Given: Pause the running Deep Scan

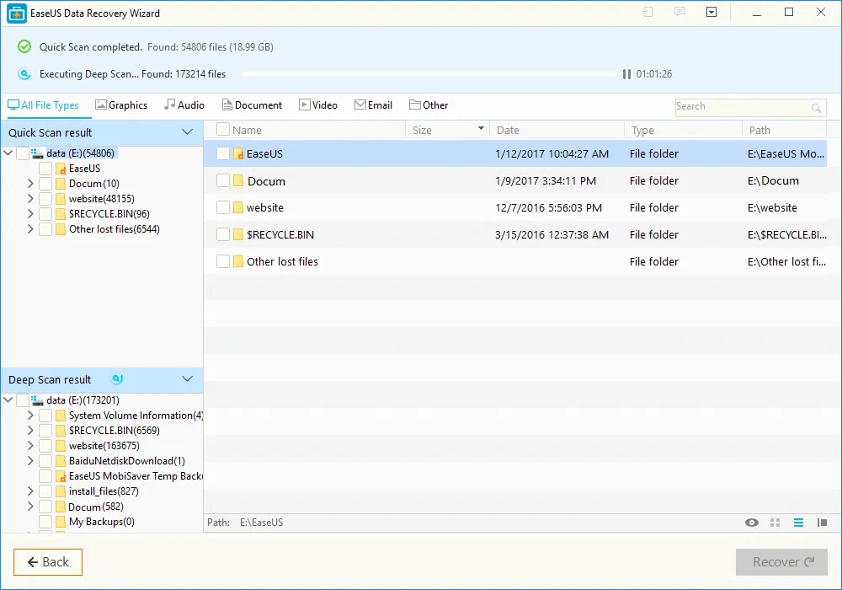Looking at the screenshot, I should tap(626, 74).
